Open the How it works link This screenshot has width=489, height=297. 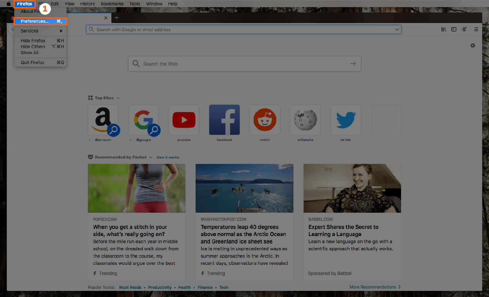click(168, 157)
